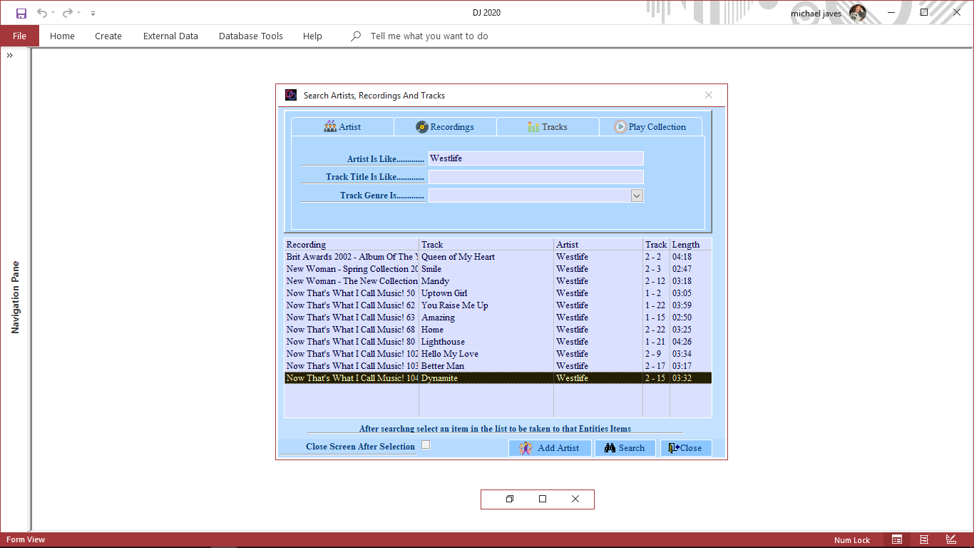Viewport: 974px width, 548px height.
Task: Select the Mandy track row
Action: pyautogui.click(x=498, y=281)
